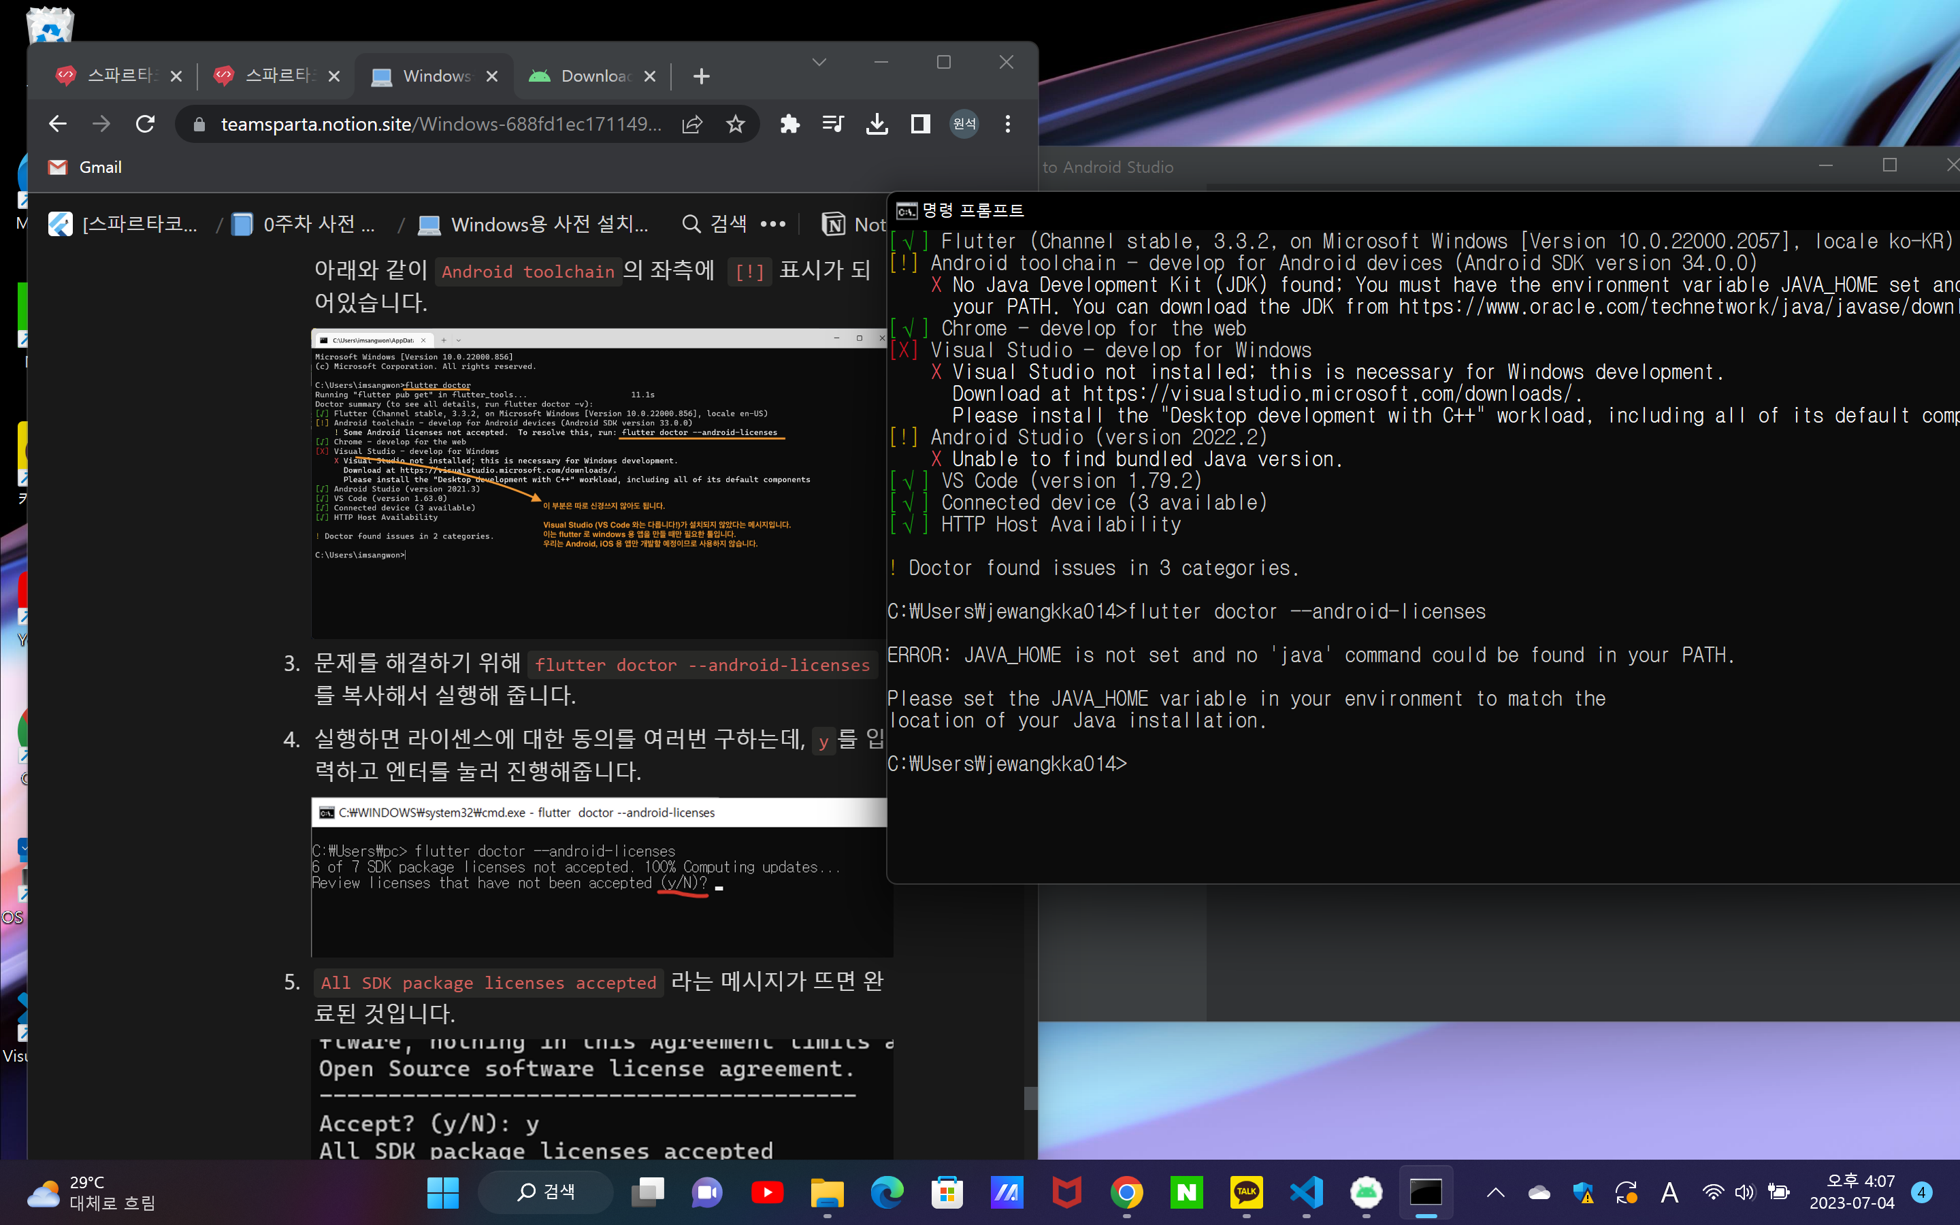The image size is (1960, 1225).
Task: Open Chrome tab search chevron
Action: tap(819, 63)
